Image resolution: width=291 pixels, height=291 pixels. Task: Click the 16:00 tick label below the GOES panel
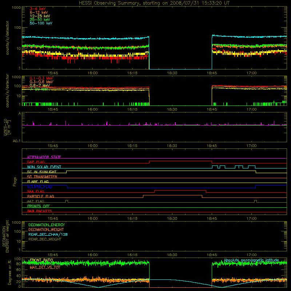[x=93, y=146]
